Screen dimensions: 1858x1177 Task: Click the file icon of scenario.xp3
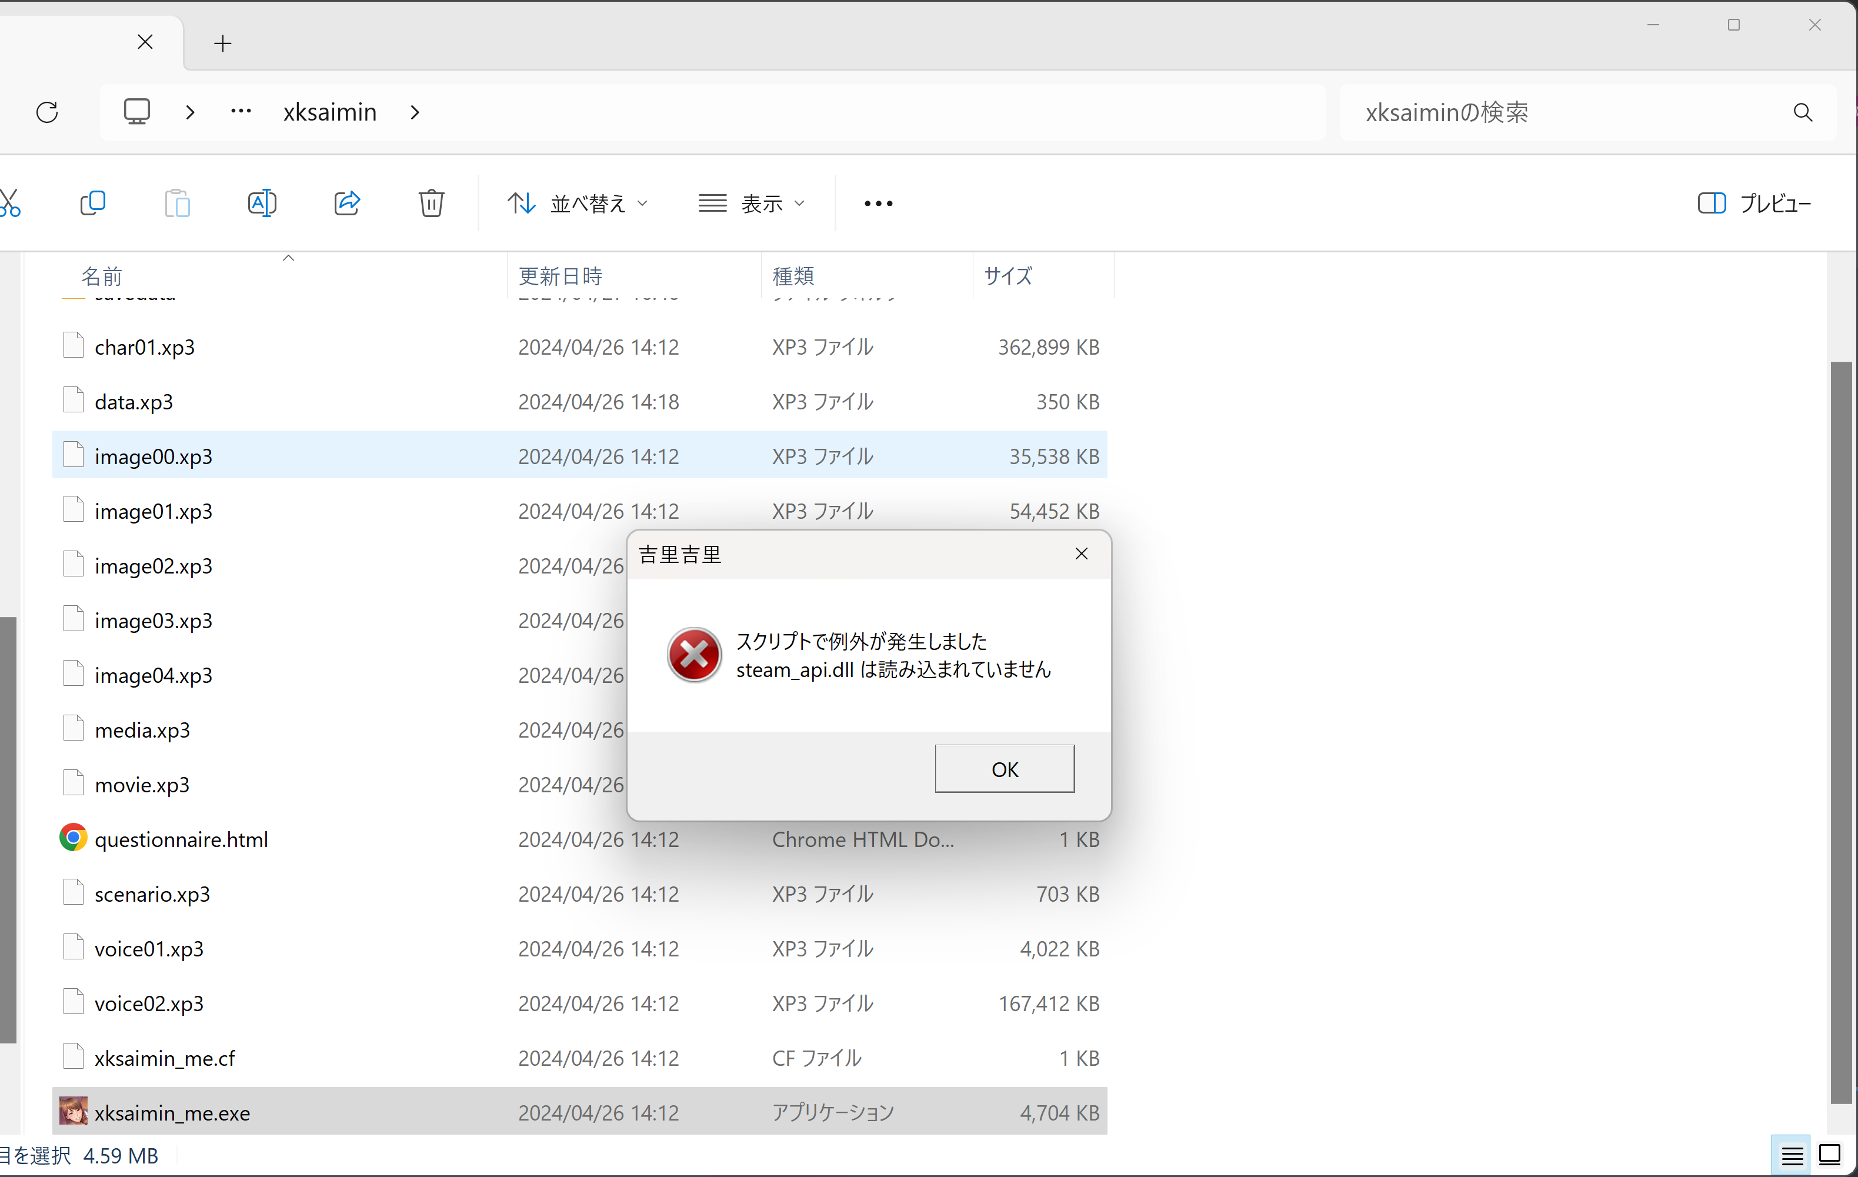click(74, 893)
